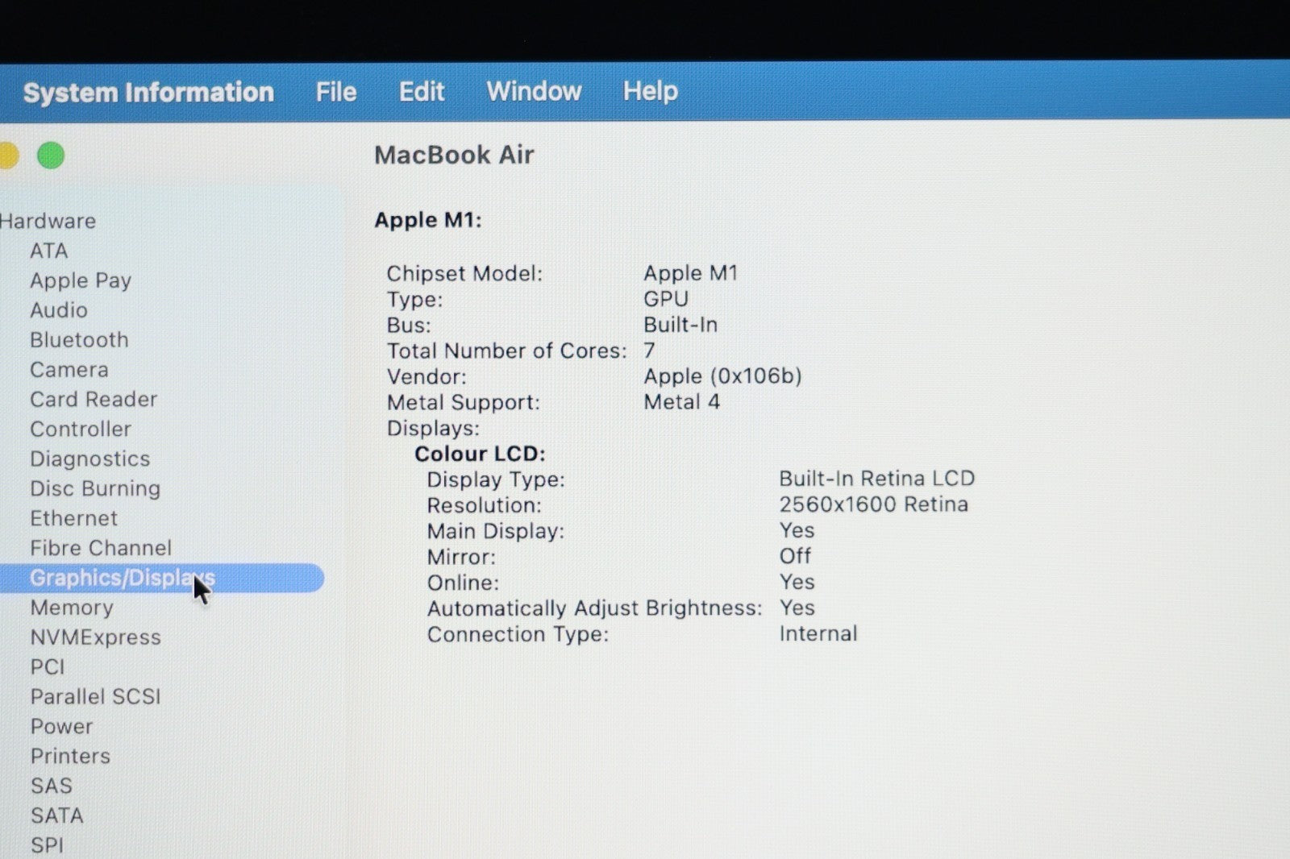Show Memory information in sidebar
1290x859 pixels.
(x=71, y=608)
